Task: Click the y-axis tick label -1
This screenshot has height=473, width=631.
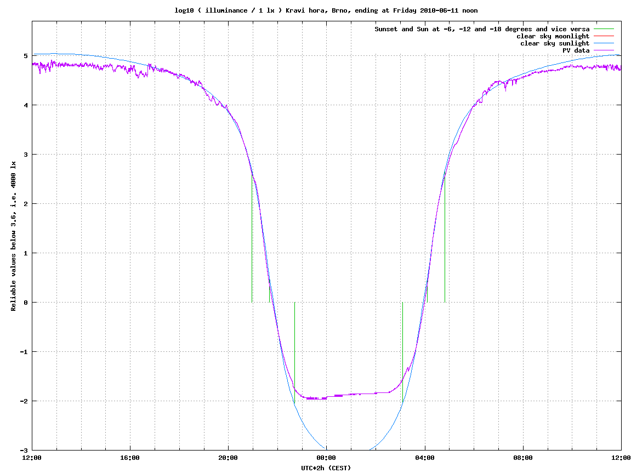Action: 24,352
